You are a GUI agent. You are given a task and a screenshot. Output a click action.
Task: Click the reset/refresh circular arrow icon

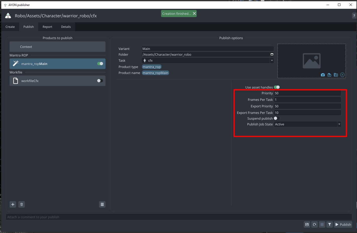pos(315,224)
